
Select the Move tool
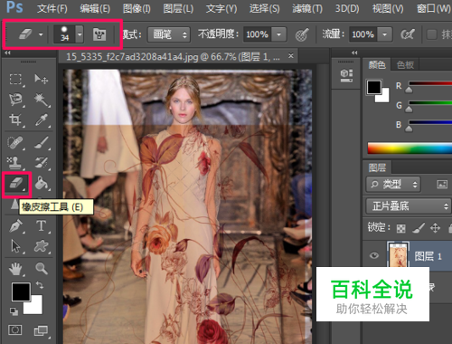click(42, 80)
